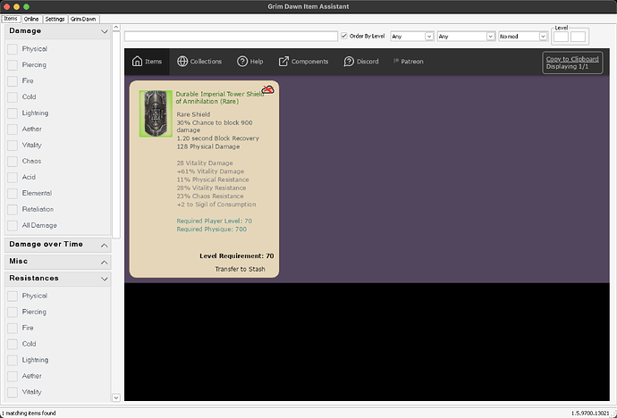Open the second Any dropdown
This screenshot has height=418, width=617.
click(x=466, y=36)
